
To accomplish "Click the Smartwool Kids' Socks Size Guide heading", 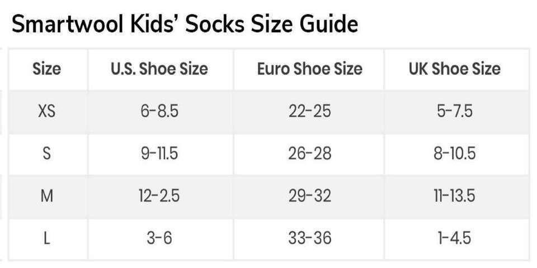I will (185, 25).
